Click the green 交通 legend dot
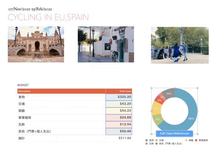Image resolution: width=221 pixels, height=150 pixels. [157, 140]
